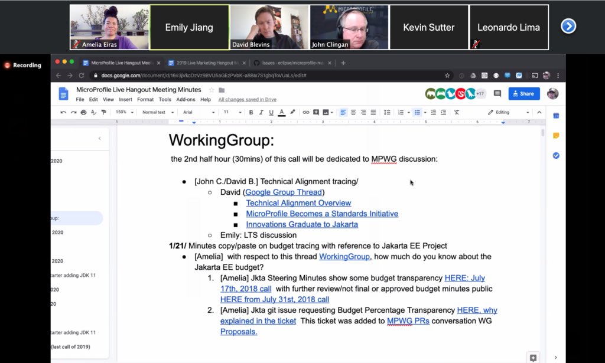Open the Google Group Thread link
605x363 pixels.
click(284, 192)
